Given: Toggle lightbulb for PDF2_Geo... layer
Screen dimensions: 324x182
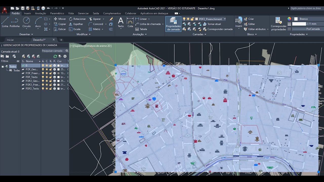Looking at the screenshot, I should click(x=43, y=81).
